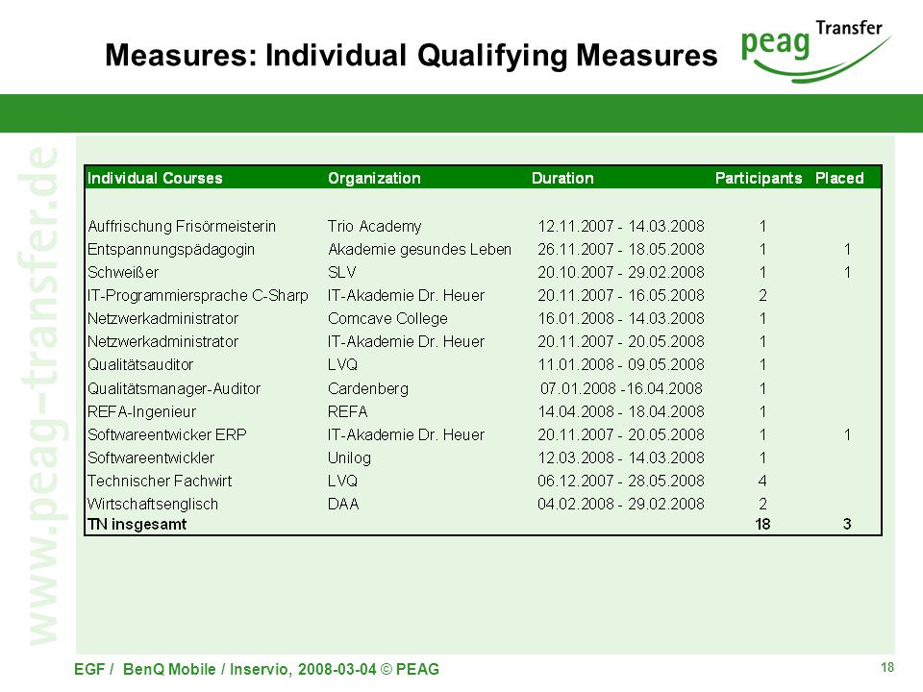Select placed value '1' for Schweißer
The height and width of the screenshot is (692, 923).
847,272
